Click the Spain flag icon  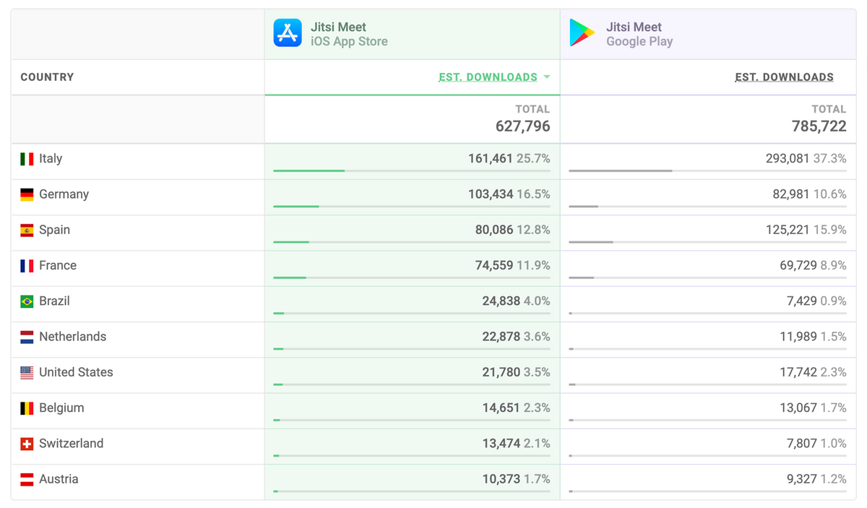[27, 231]
